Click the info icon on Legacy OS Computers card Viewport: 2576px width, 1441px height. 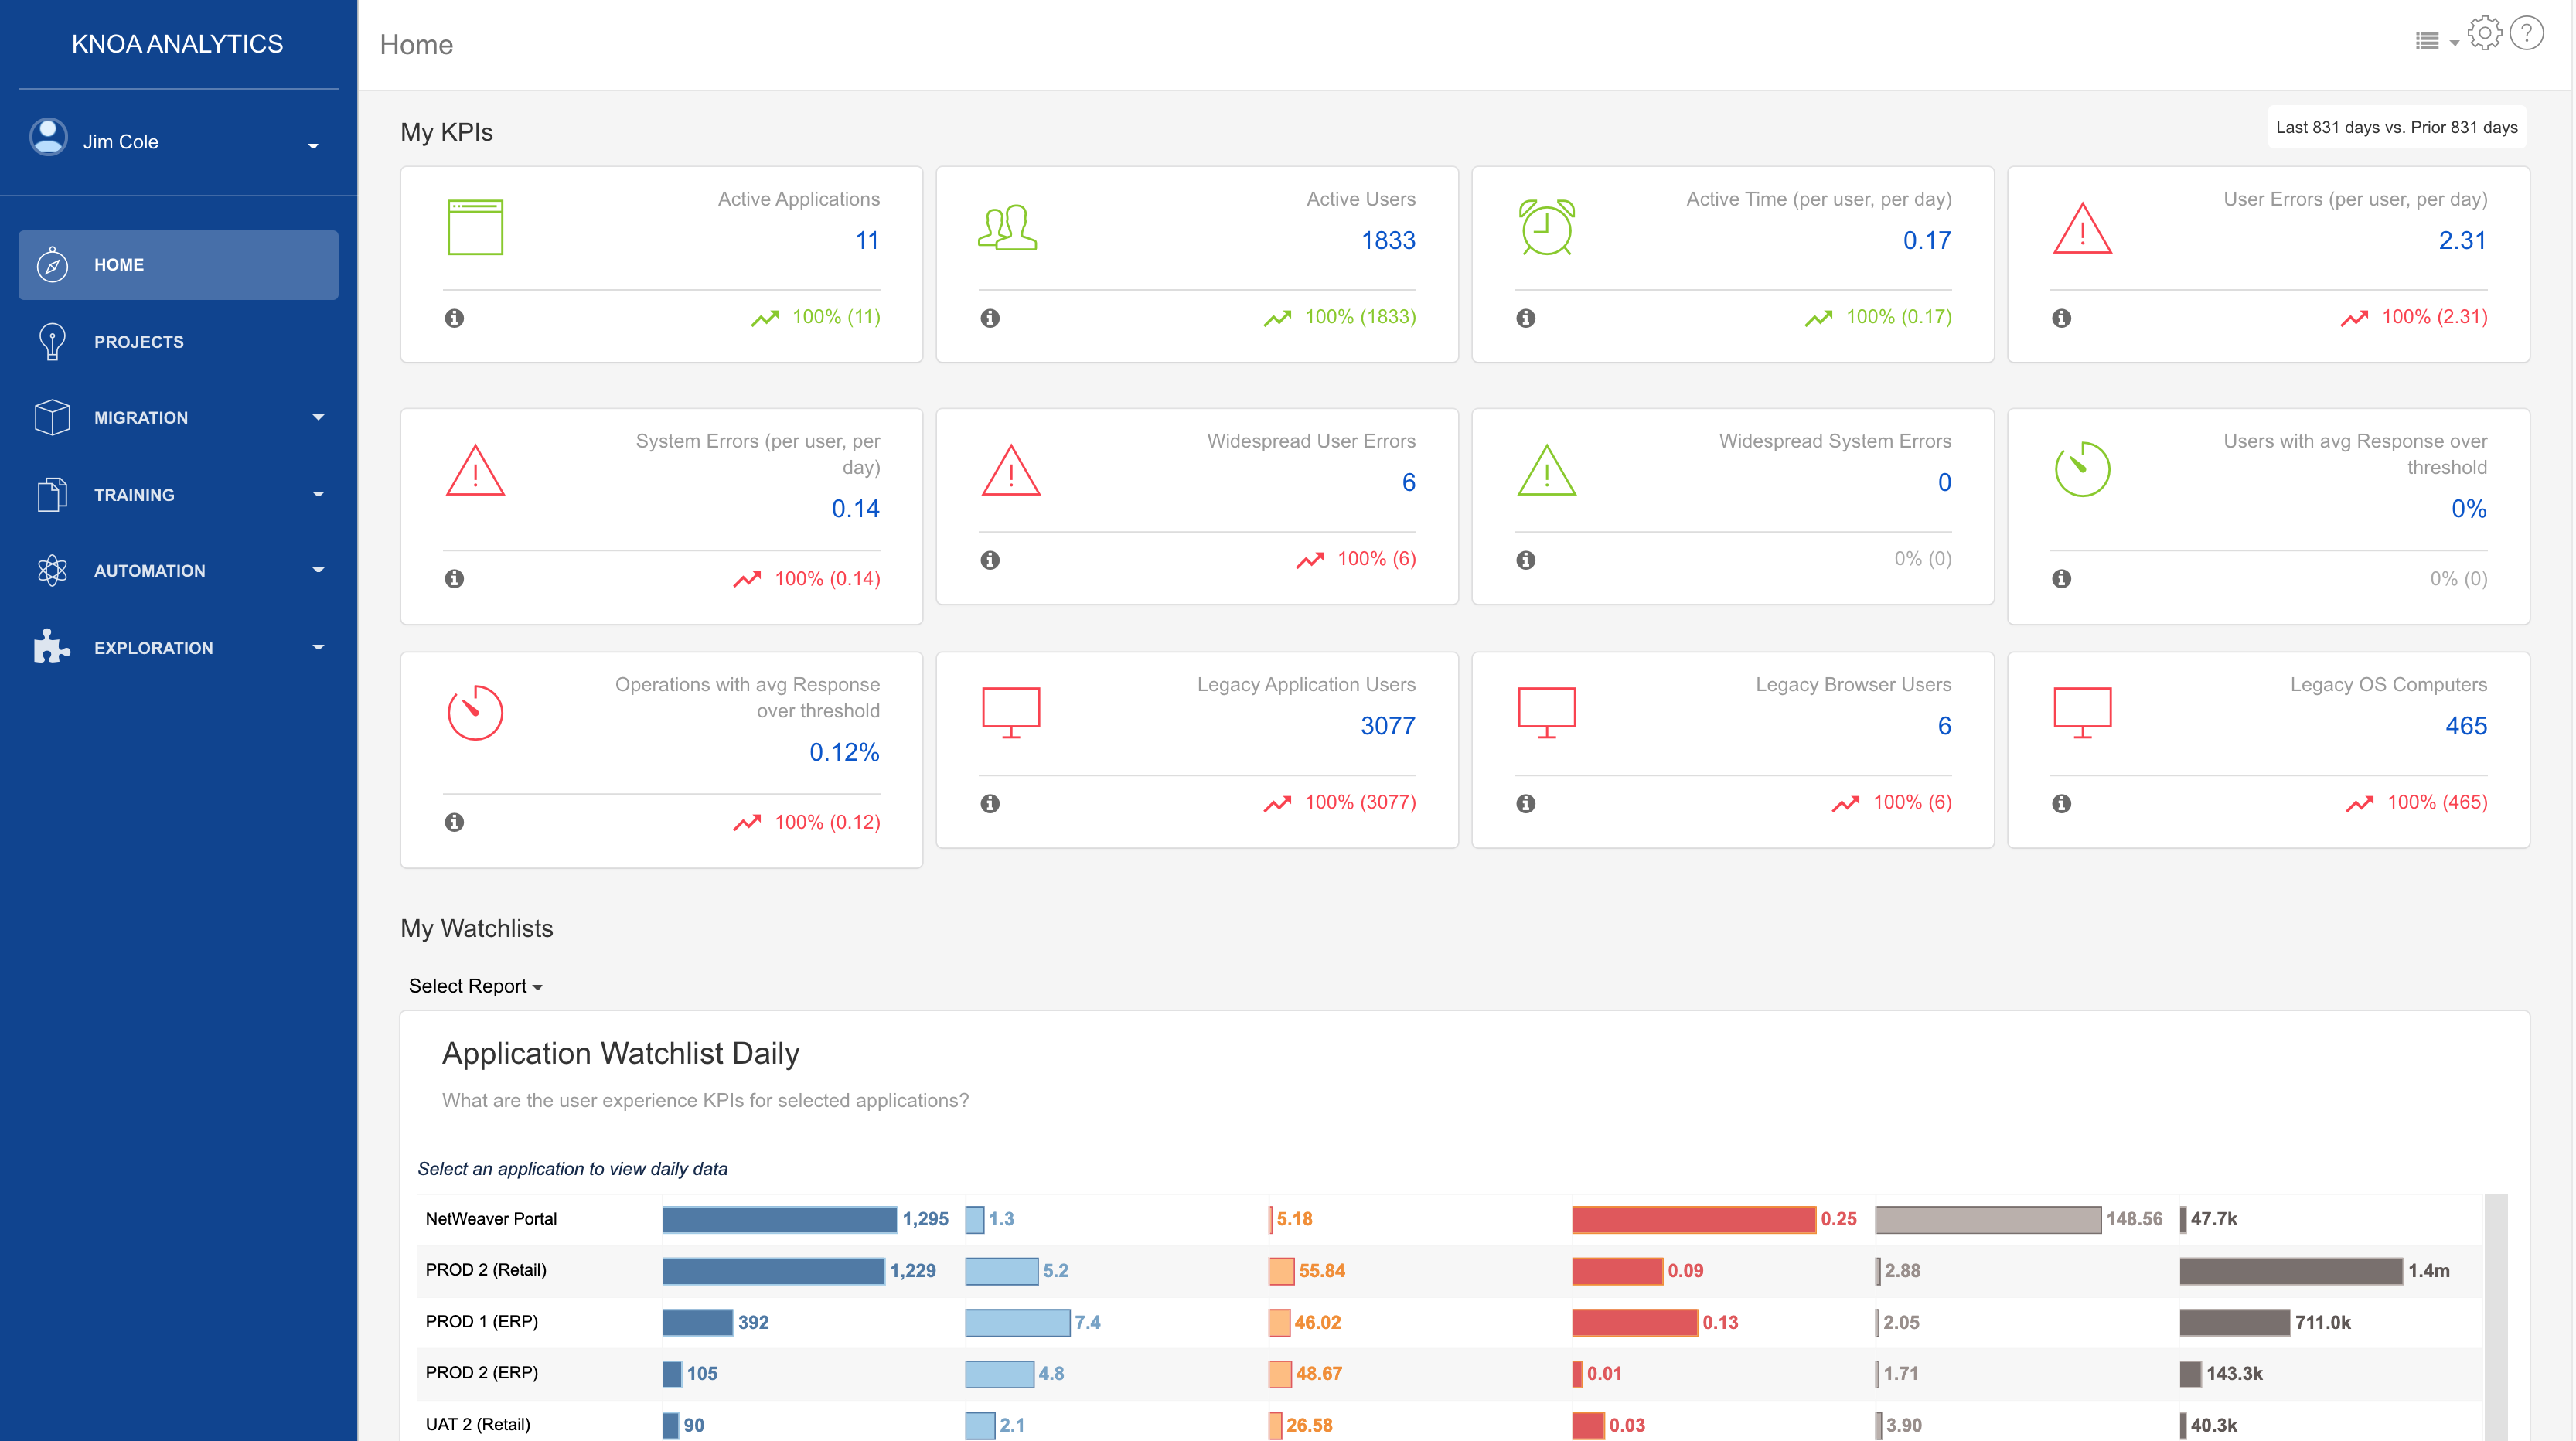point(2062,803)
